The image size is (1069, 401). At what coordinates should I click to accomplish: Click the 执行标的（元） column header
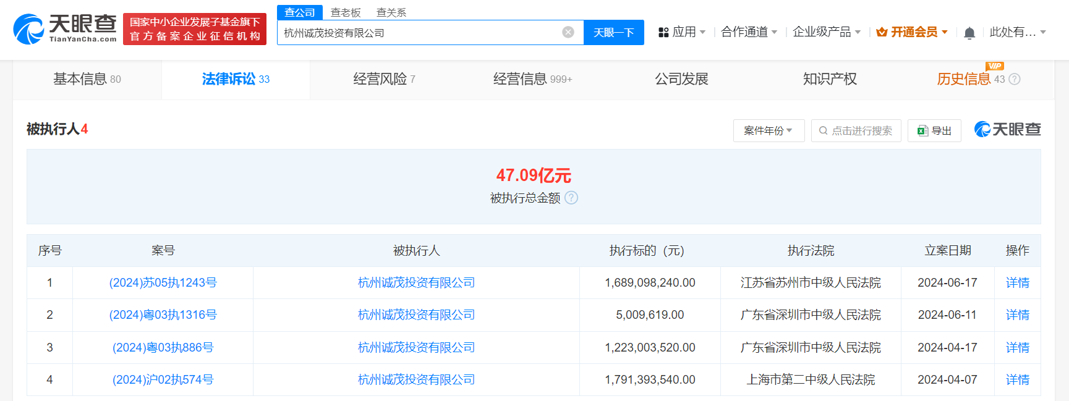[x=650, y=250]
